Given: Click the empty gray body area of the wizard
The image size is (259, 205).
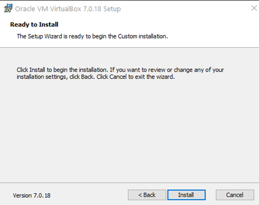Looking at the screenshot, I should coord(129,131).
